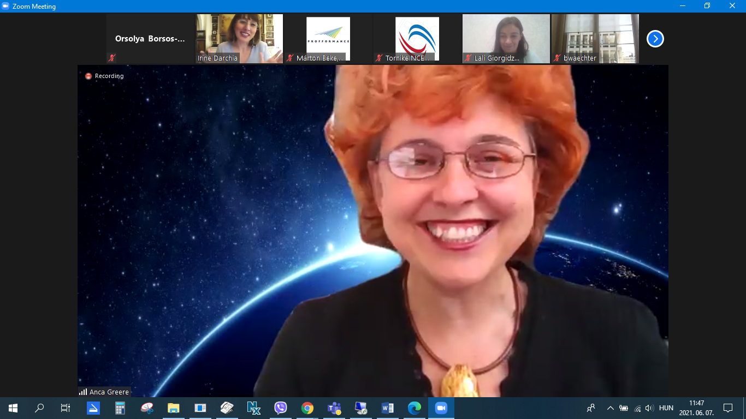Open Microsoft Word from the taskbar
Viewport: 746px width, 419px height.
(x=388, y=408)
